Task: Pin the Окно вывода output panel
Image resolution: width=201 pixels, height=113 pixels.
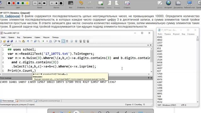Action: pyautogui.click(x=149, y=78)
